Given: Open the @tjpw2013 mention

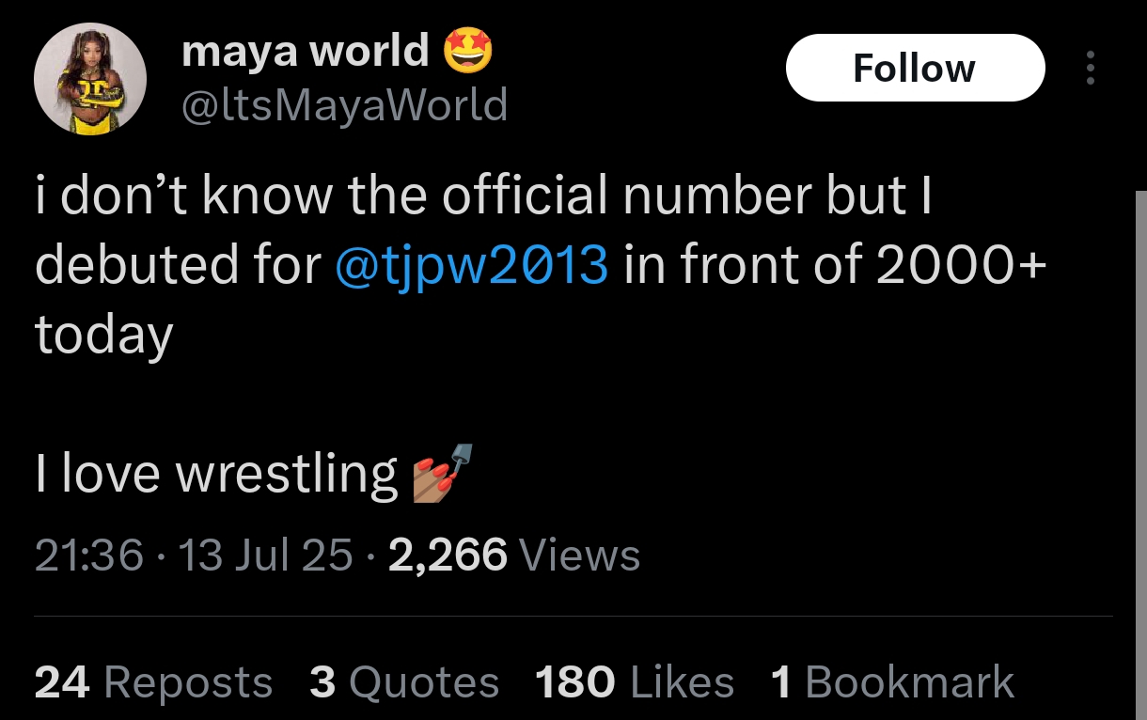Looking at the screenshot, I should coord(472,265).
